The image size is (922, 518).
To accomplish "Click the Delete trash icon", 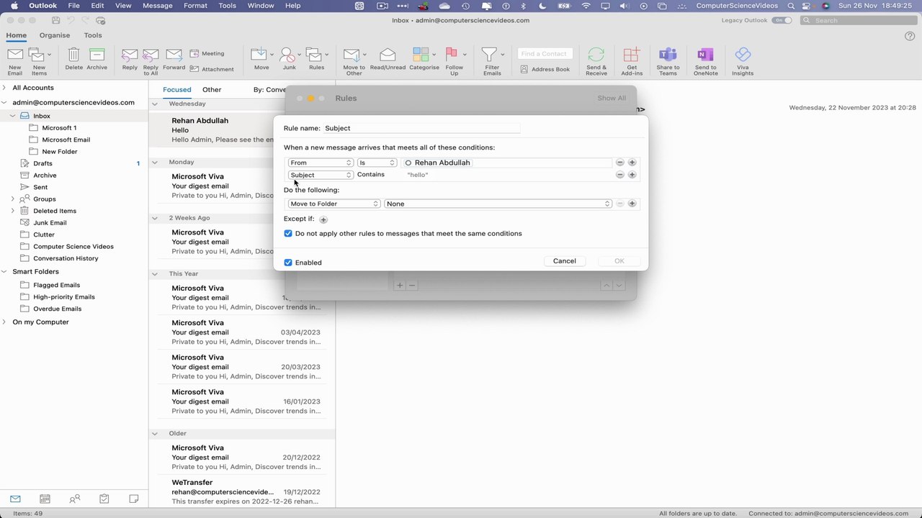I will click(x=73, y=55).
